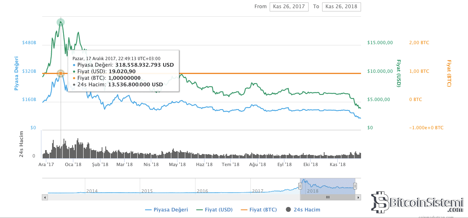This screenshot has height=218, width=468.
Task: Click the navigator scrollbar right arrow
Action: pos(358,197)
